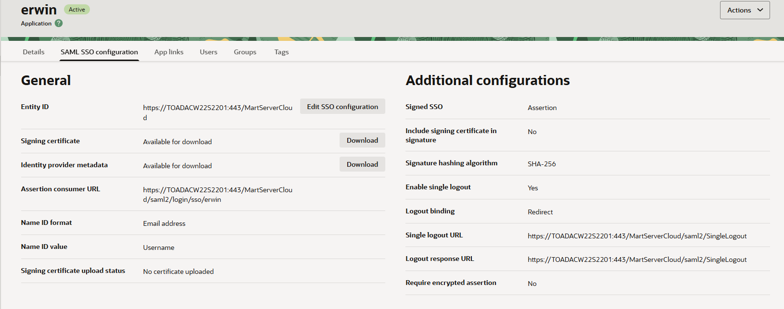
Task: Click the Edit SSO configuration button
Action: (x=342, y=107)
